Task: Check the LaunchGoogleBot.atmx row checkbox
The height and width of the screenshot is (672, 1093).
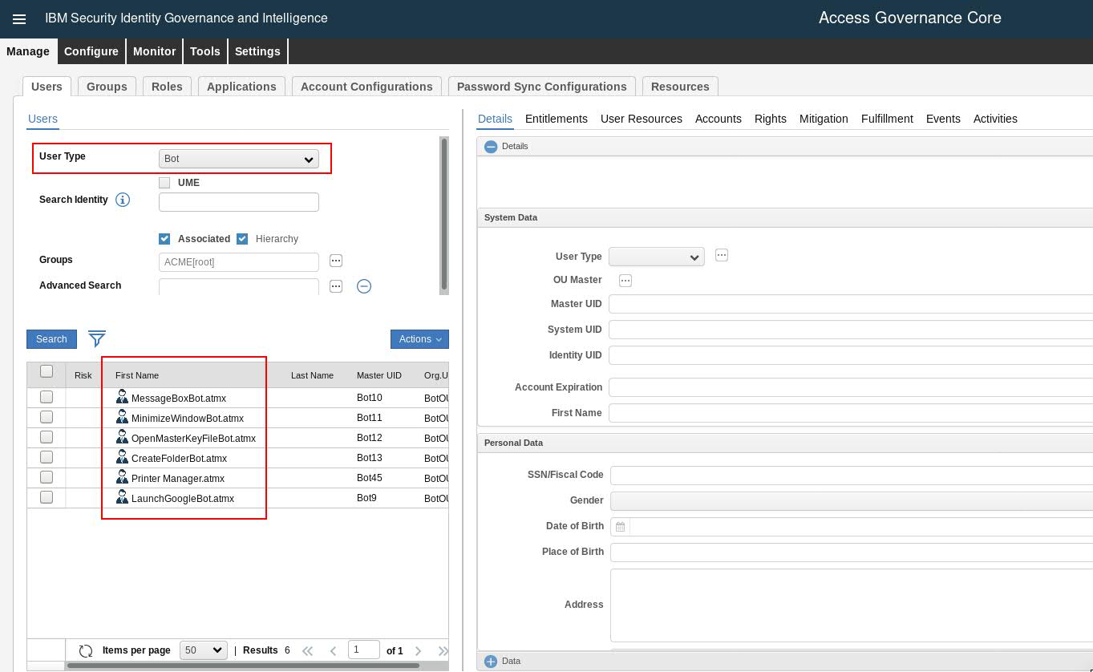Action: 47,497
